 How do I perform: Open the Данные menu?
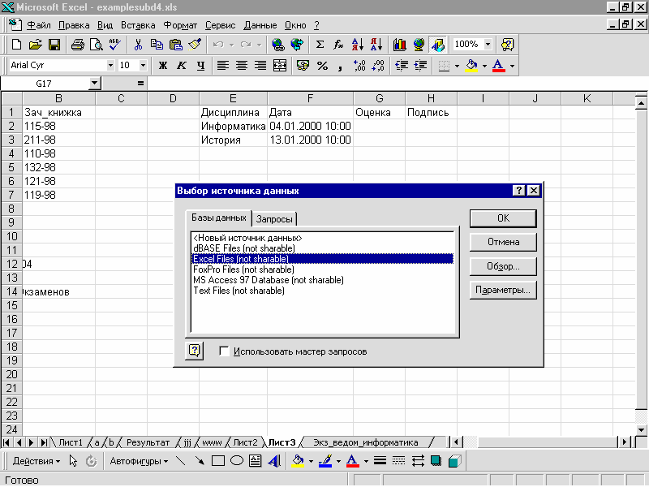tap(260, 26)
